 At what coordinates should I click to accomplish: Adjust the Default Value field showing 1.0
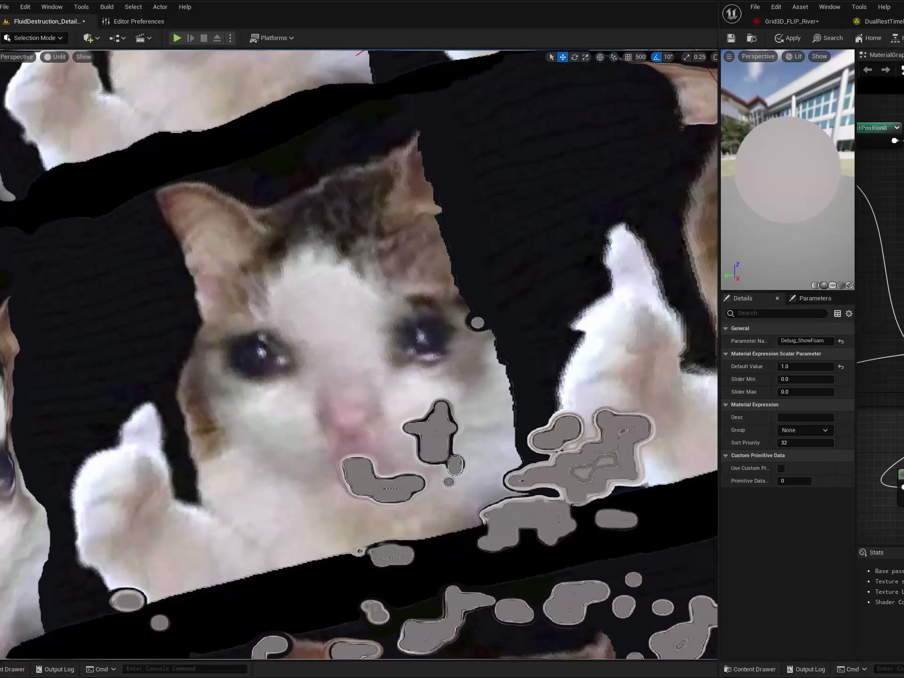pos(805,366)
